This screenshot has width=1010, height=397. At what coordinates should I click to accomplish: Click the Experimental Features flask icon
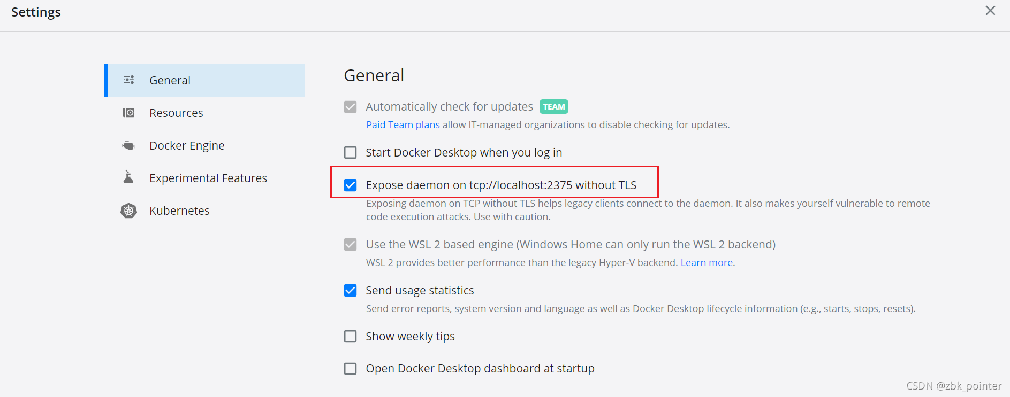[x=128, y=177]
